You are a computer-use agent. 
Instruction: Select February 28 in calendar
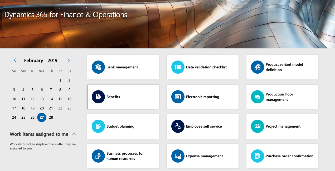pyautogui.click(x=51, y=117)
